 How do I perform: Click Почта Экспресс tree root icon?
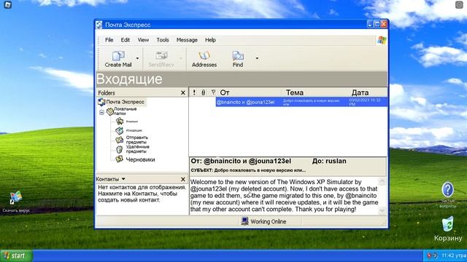(101, 102)
